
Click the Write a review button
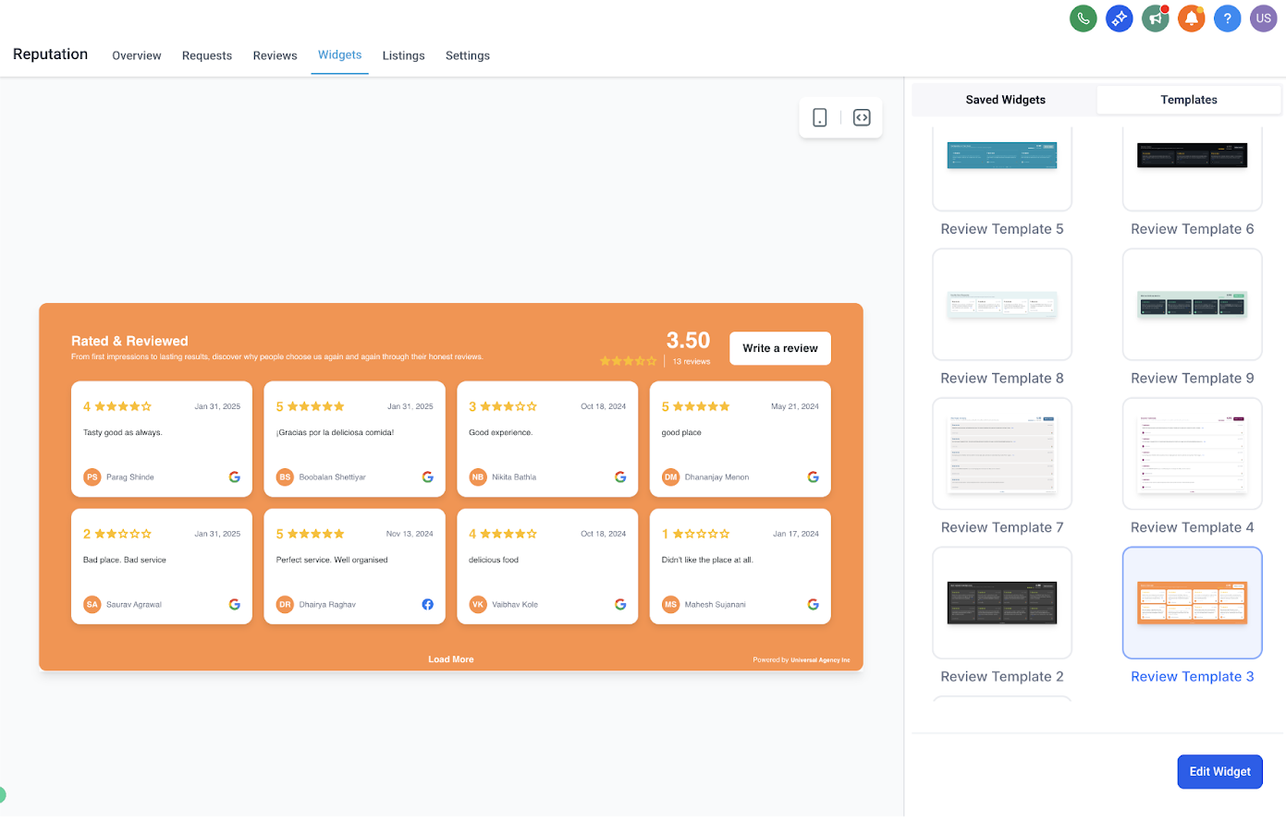(x=779, y=348)
